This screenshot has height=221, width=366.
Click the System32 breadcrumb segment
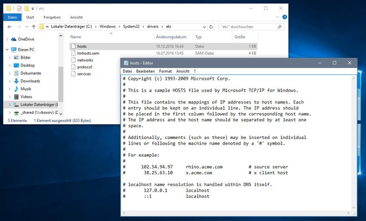(131, 26)
